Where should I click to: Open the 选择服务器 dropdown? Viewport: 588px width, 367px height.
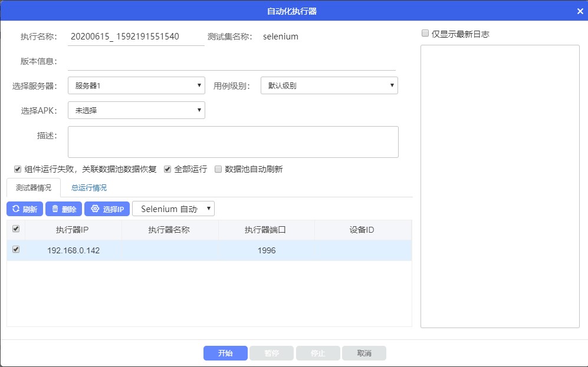tap(136, 86)
